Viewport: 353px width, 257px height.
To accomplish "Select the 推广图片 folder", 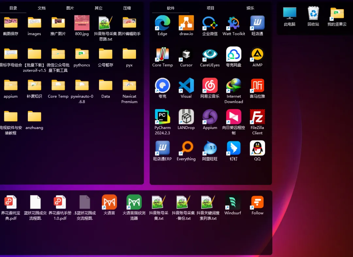I will point(58,23).
